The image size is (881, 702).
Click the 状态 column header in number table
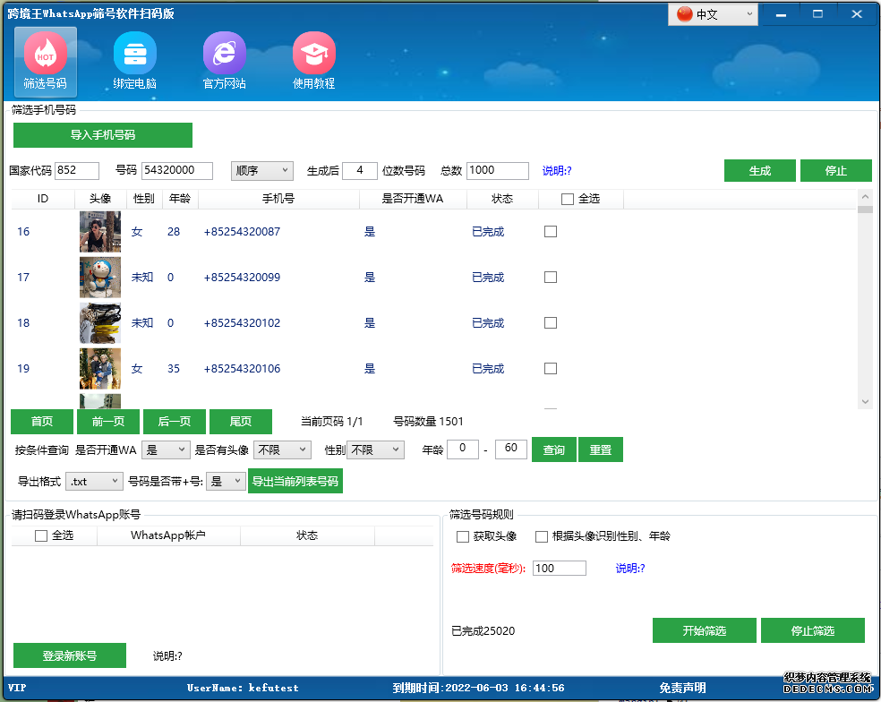click(x=502, y=199)
